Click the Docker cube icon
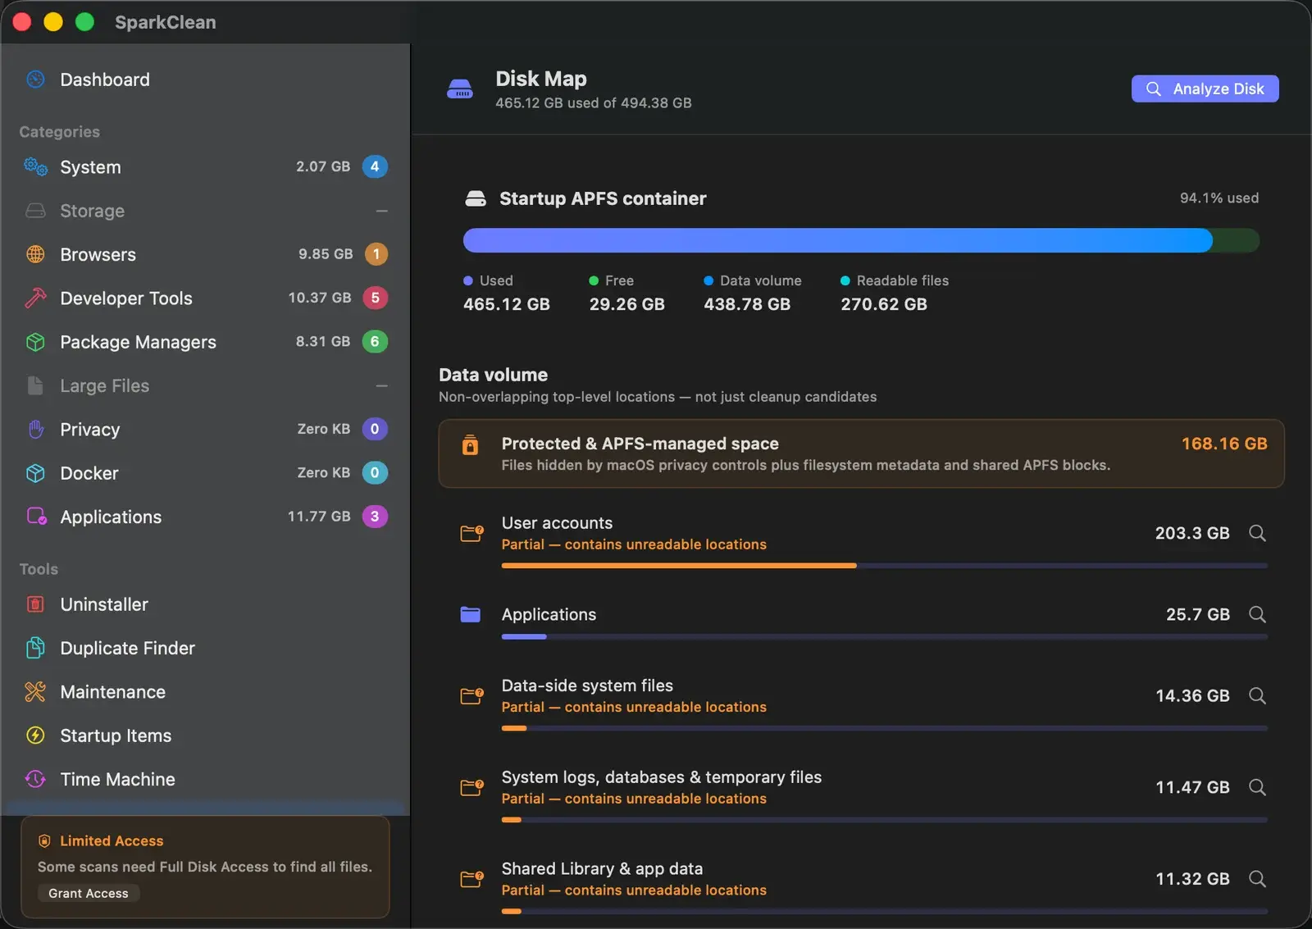The image size is (1312, 929). coord(35,473)
